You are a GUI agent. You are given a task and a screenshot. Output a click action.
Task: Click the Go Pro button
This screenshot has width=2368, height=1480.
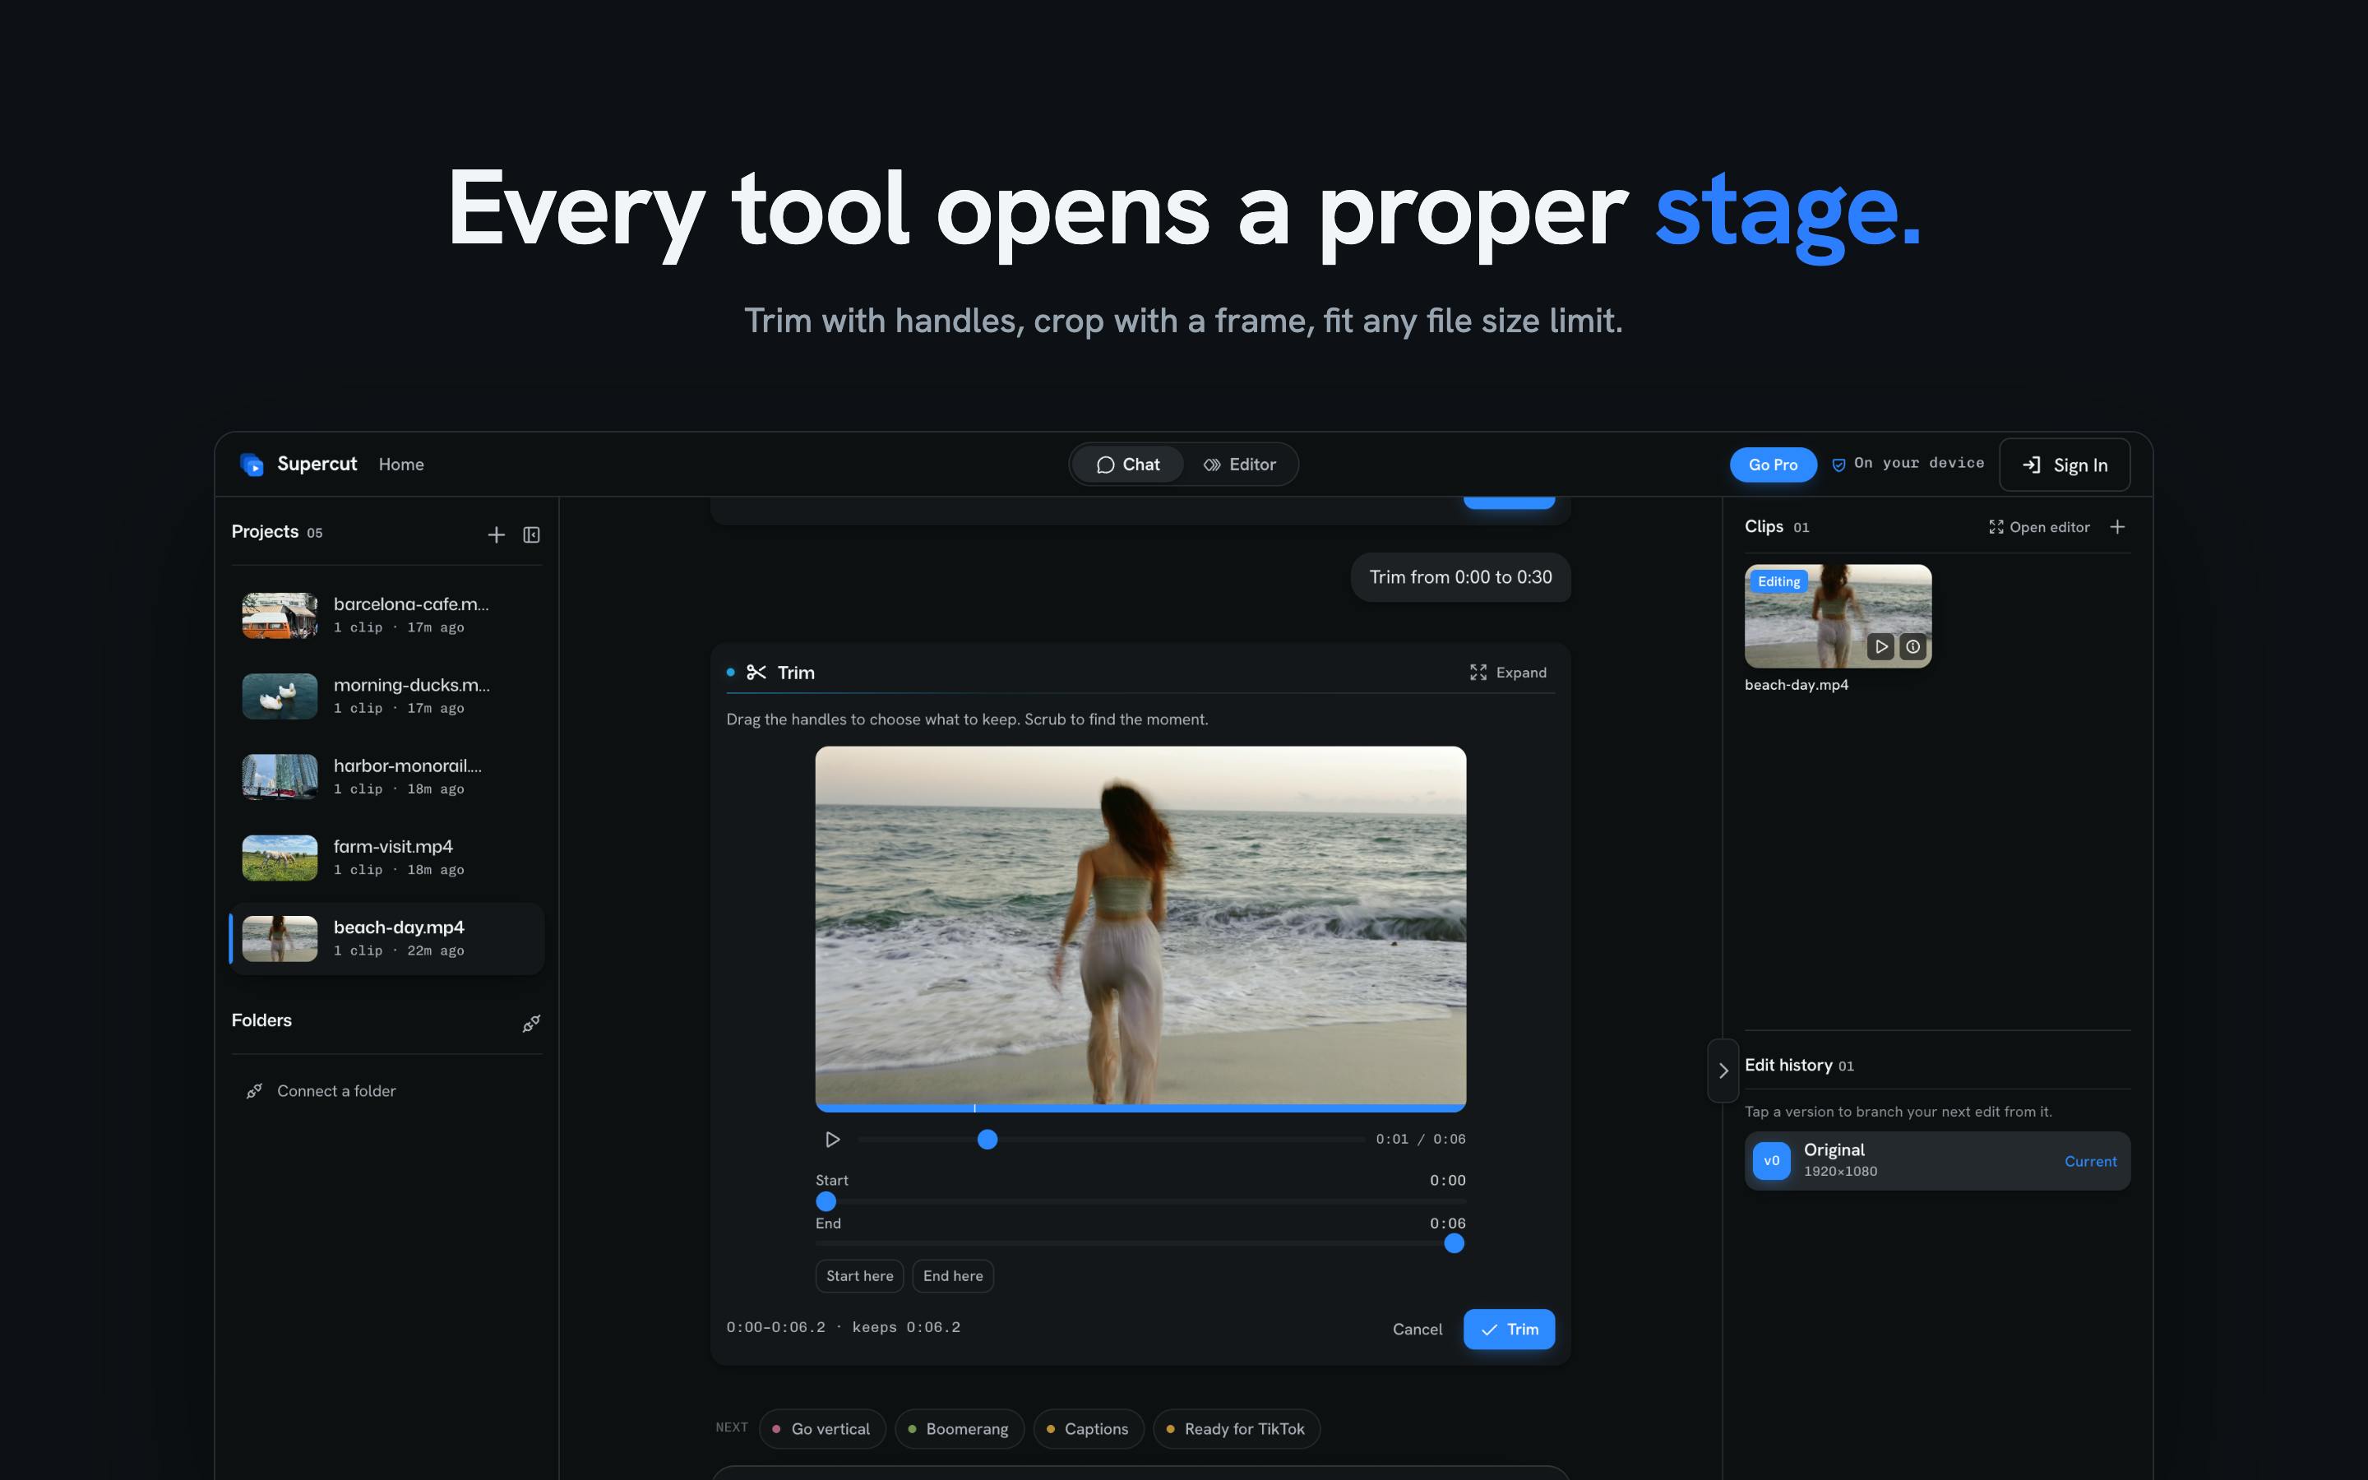(1772, 465)
